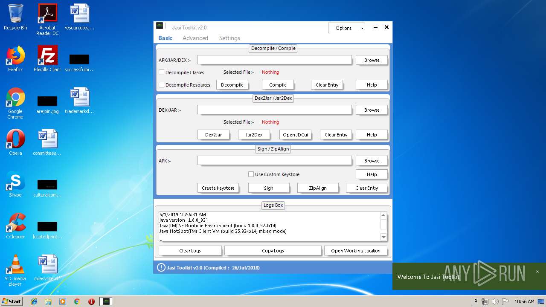This screenshot has height=307, width=546.
Task: Switch to the Basic tab
Action: [166, 38]
